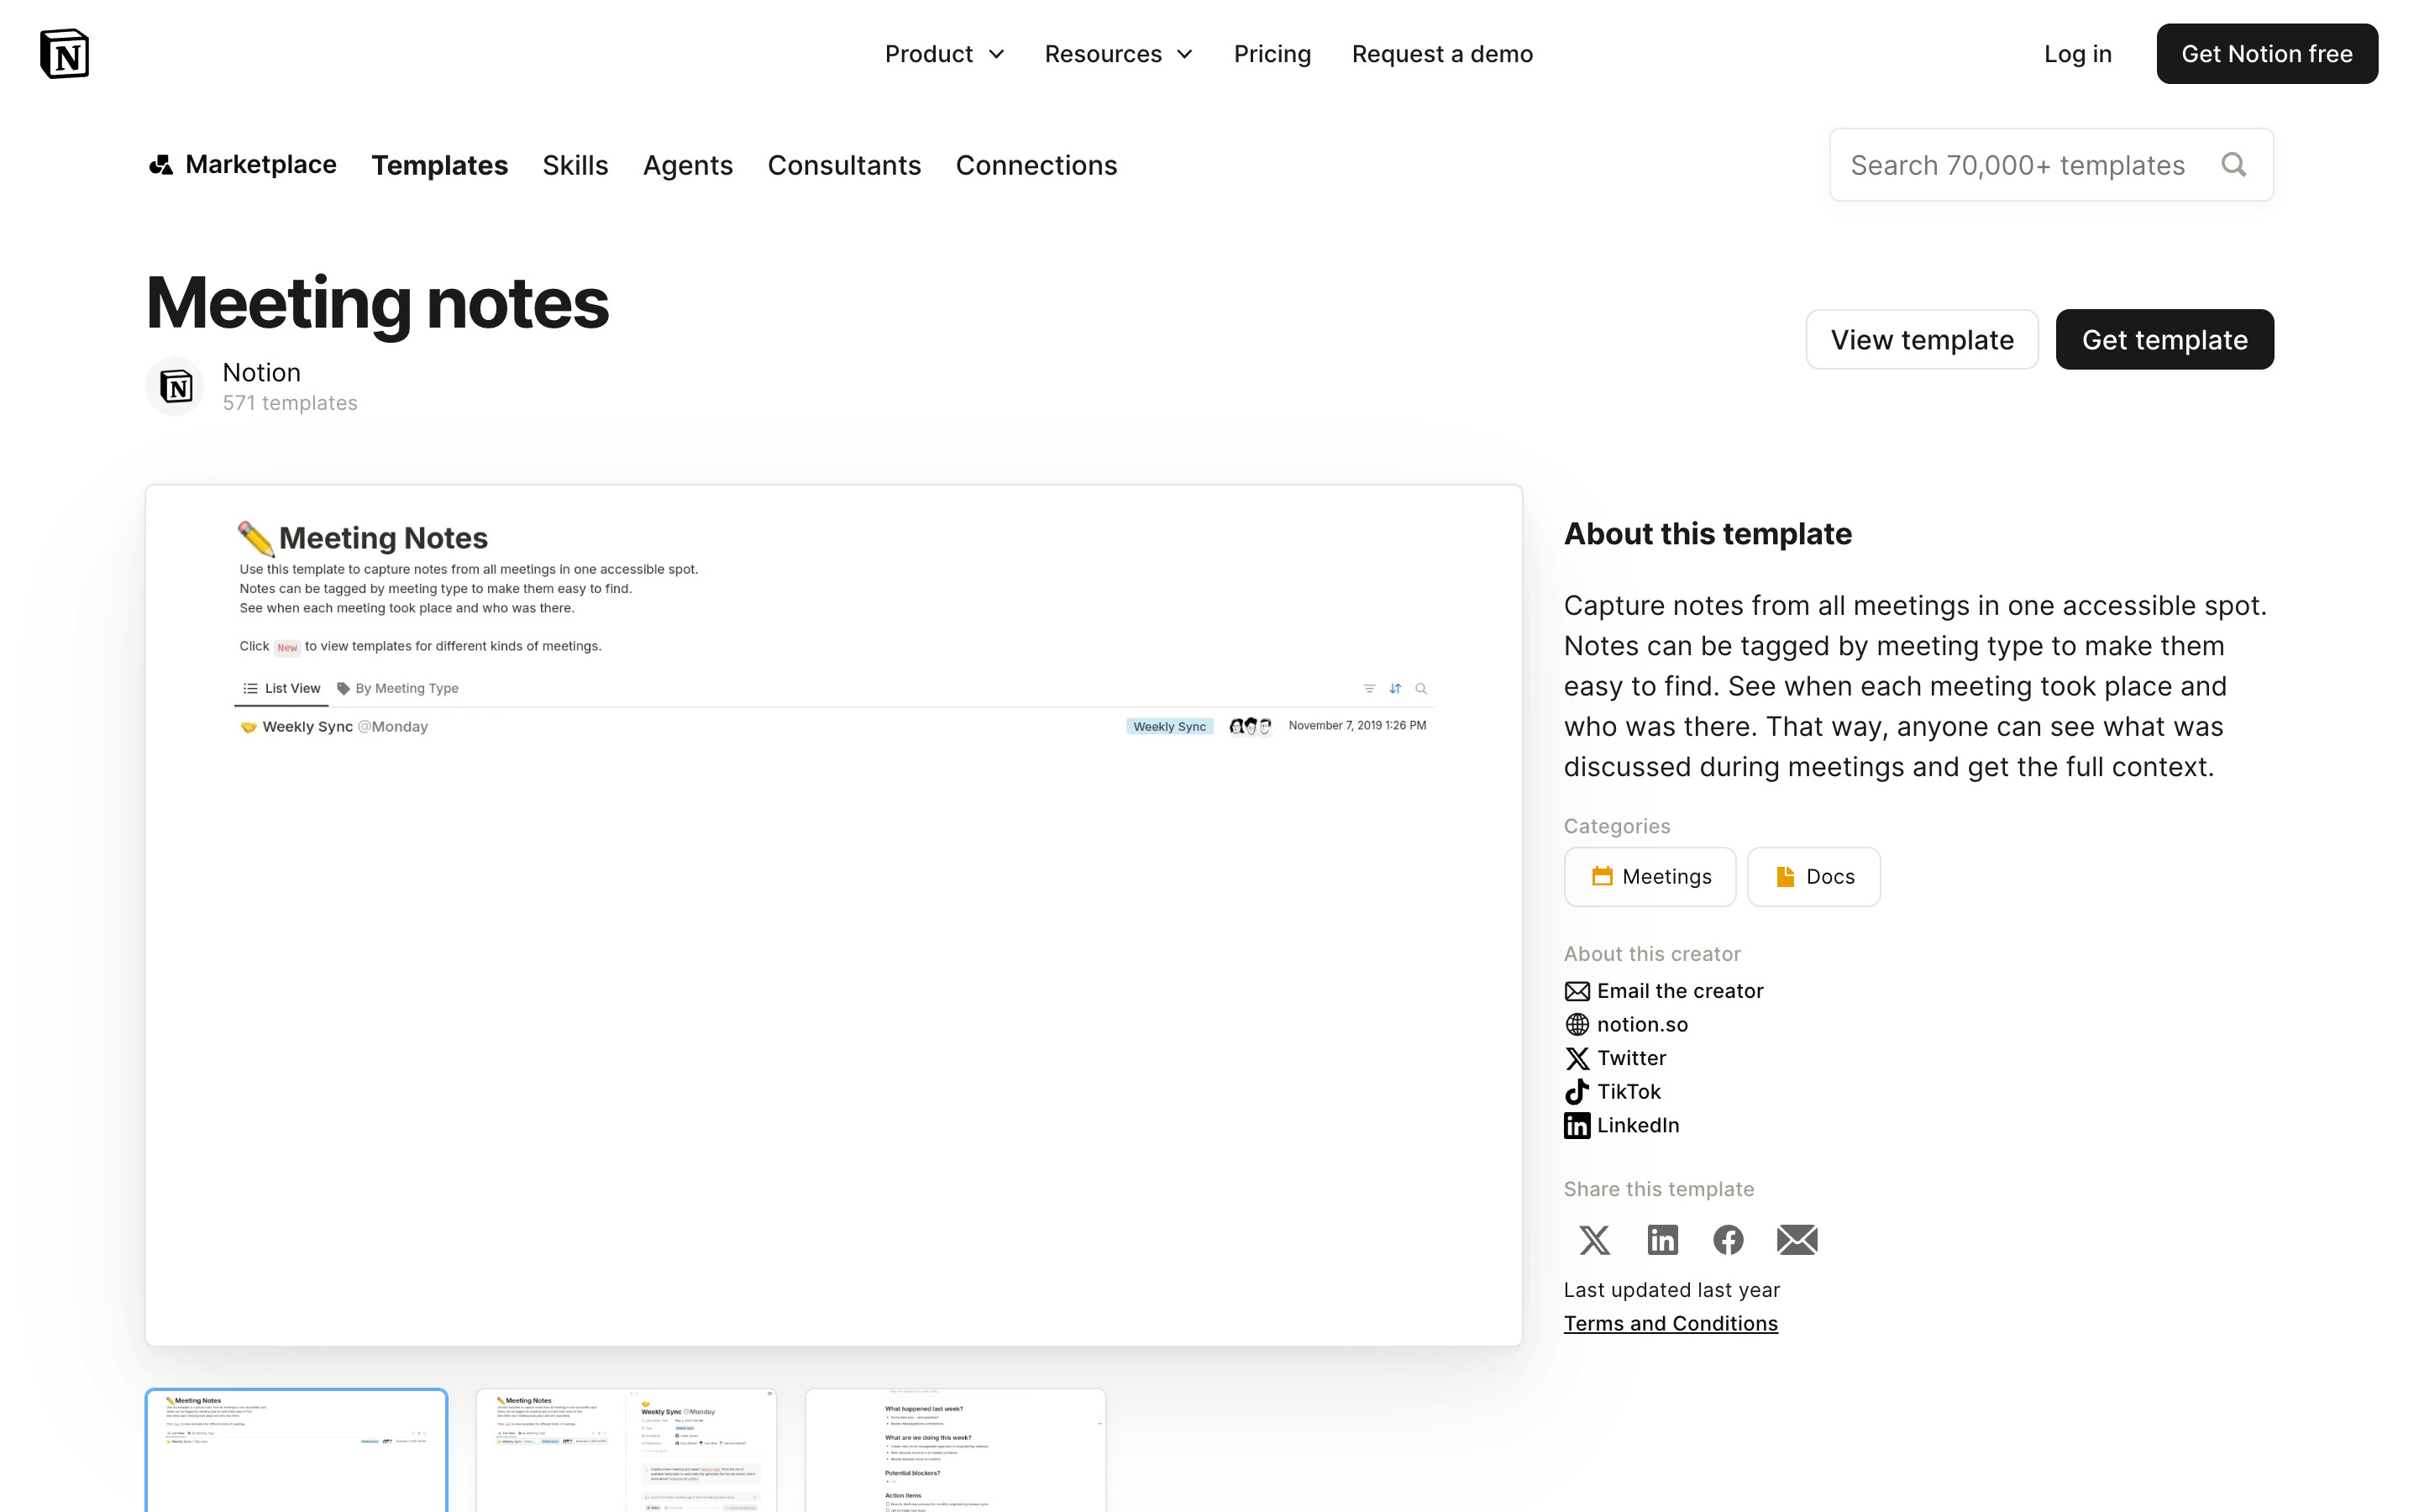Share template on Facebook icon
The image size is (2419, 1512).
(1729, 1240)
